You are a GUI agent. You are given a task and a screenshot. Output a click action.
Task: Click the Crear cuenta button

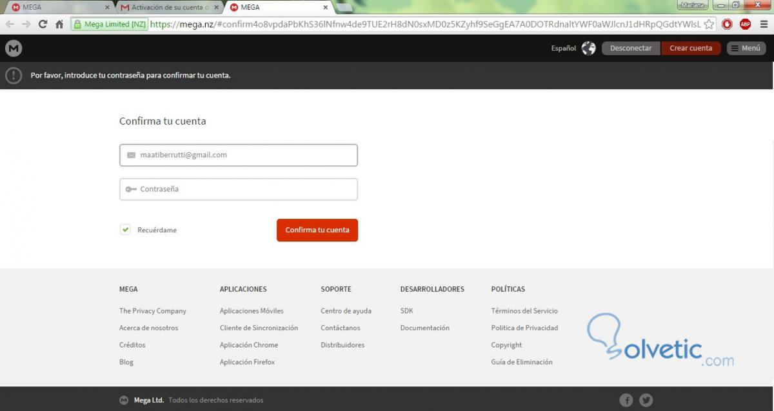691,48
